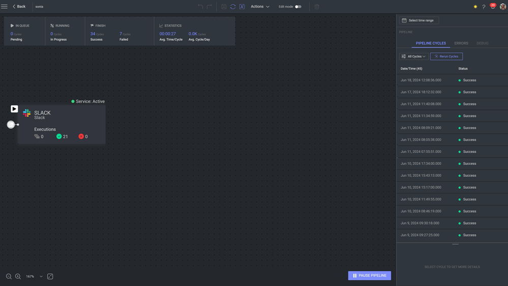Viewport: 508px width, 286px height.
Task: Open the variables icon in toolbar
Action: coord(242,7)
